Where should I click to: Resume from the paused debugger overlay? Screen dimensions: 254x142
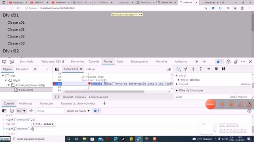137,15
